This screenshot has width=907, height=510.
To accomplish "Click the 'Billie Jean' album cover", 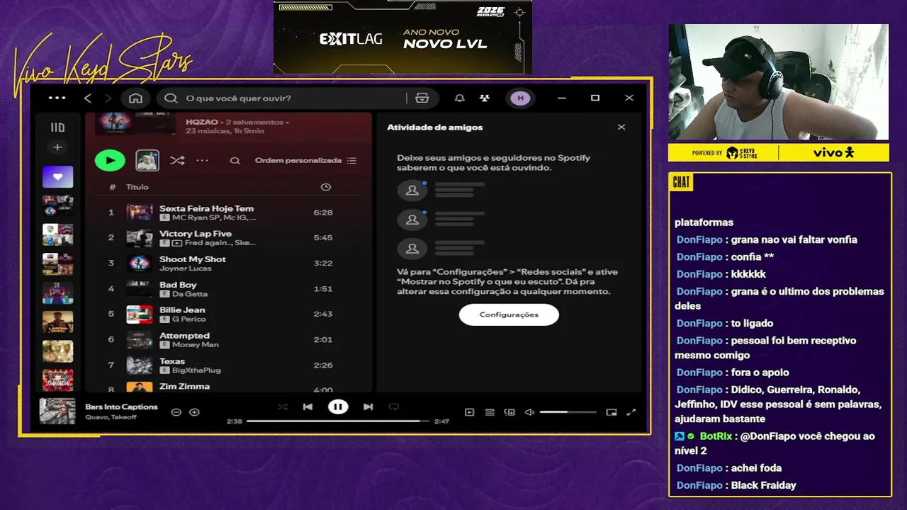I will pyautogui.click(x=140, y=314).
